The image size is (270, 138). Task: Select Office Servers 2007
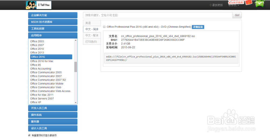(x=42, y=99)
